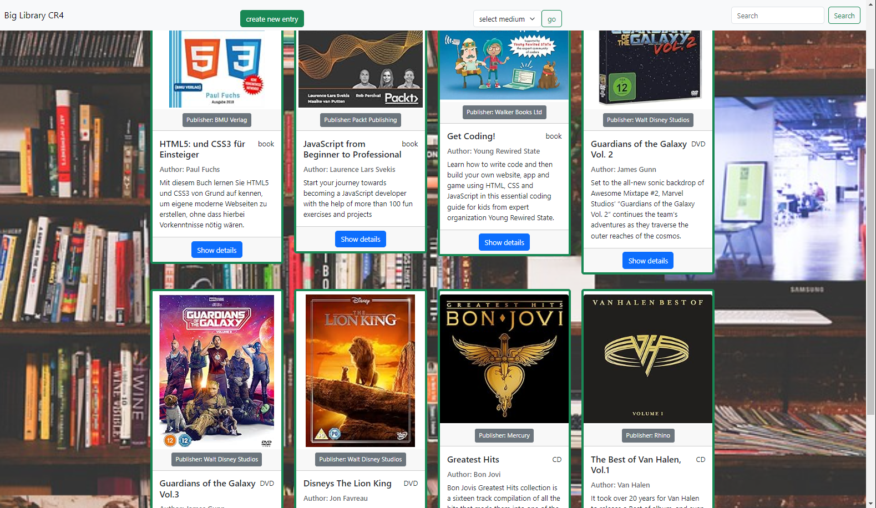Click the Publisher: Packt Publishing badge
Screen dimensions: 876x508
[x=361, y=120]
